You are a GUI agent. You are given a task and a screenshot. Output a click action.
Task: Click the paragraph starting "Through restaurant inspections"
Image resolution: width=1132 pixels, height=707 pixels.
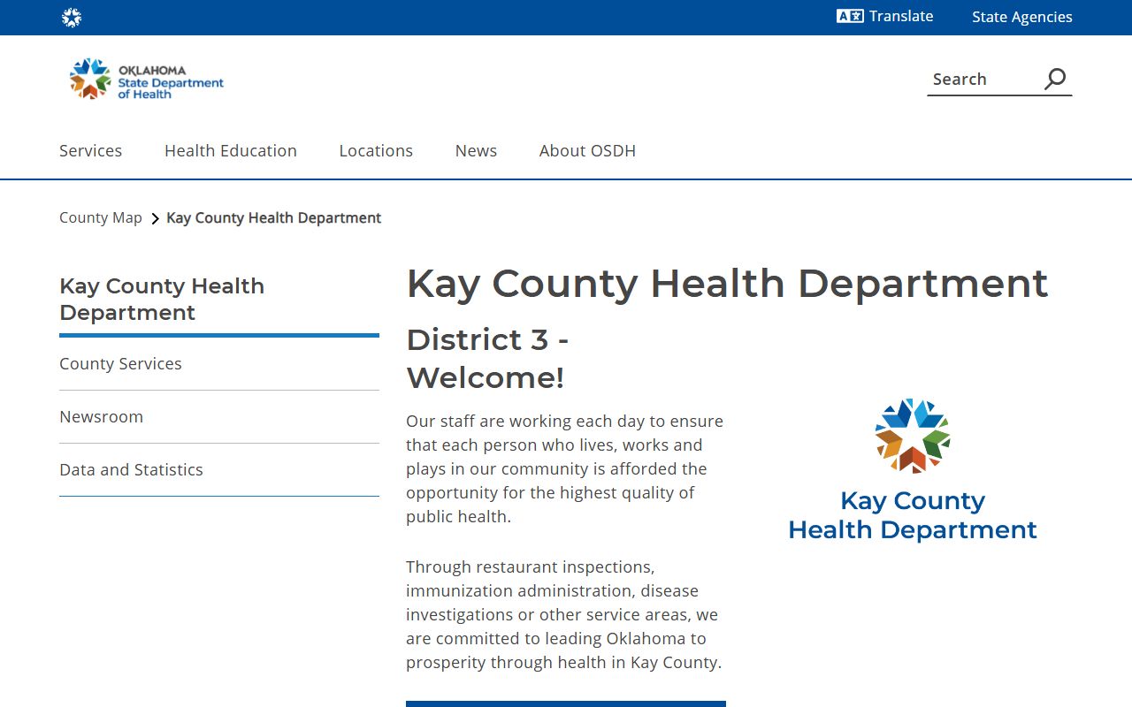(565, 614)
